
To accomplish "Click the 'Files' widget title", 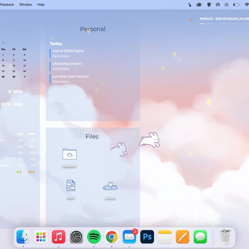I will click(x=92, y=137).
